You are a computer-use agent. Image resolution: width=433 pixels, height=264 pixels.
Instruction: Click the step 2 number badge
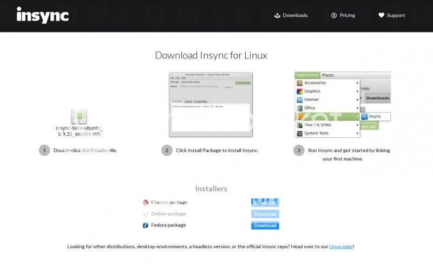click(x=167, y=150)
